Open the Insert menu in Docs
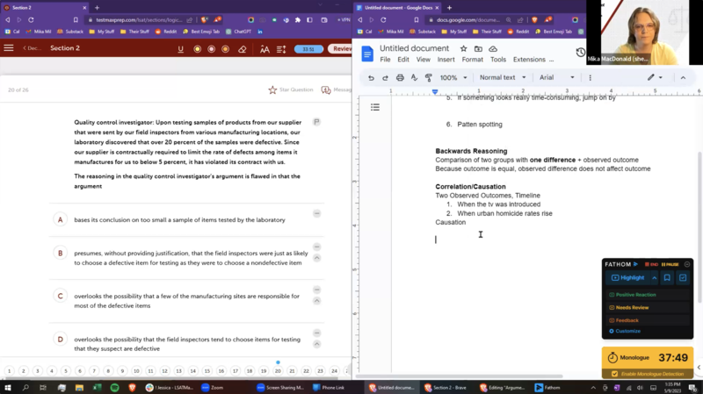The width and height of the screenshot is (703, 394). [x=446, y=60]
